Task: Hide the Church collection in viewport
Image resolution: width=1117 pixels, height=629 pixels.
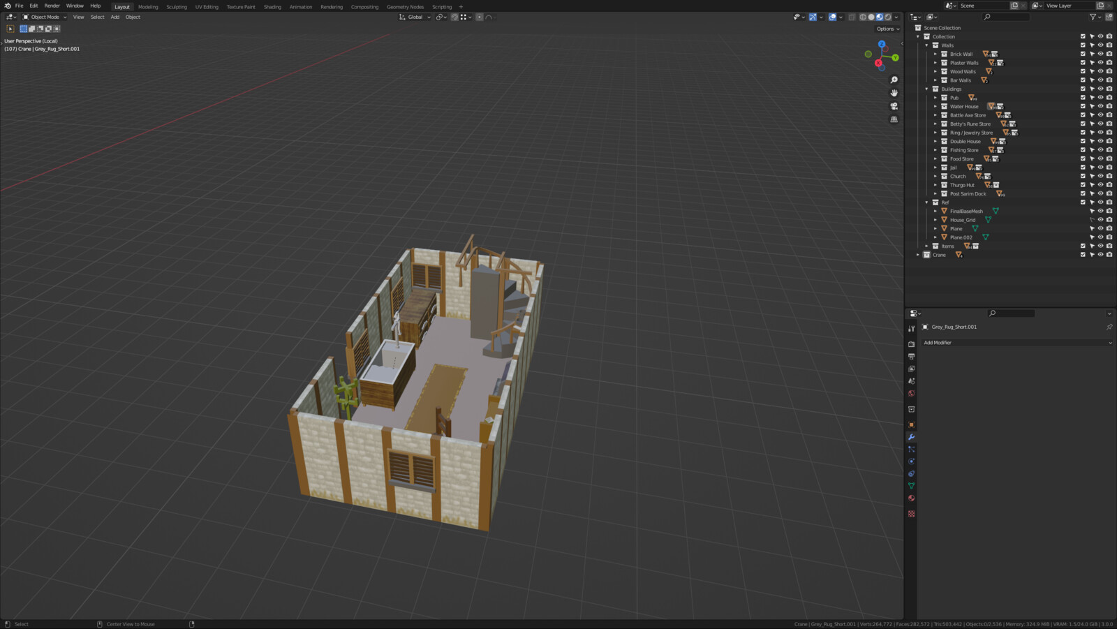Action: pyautogui.click(x=1100, y=176)
